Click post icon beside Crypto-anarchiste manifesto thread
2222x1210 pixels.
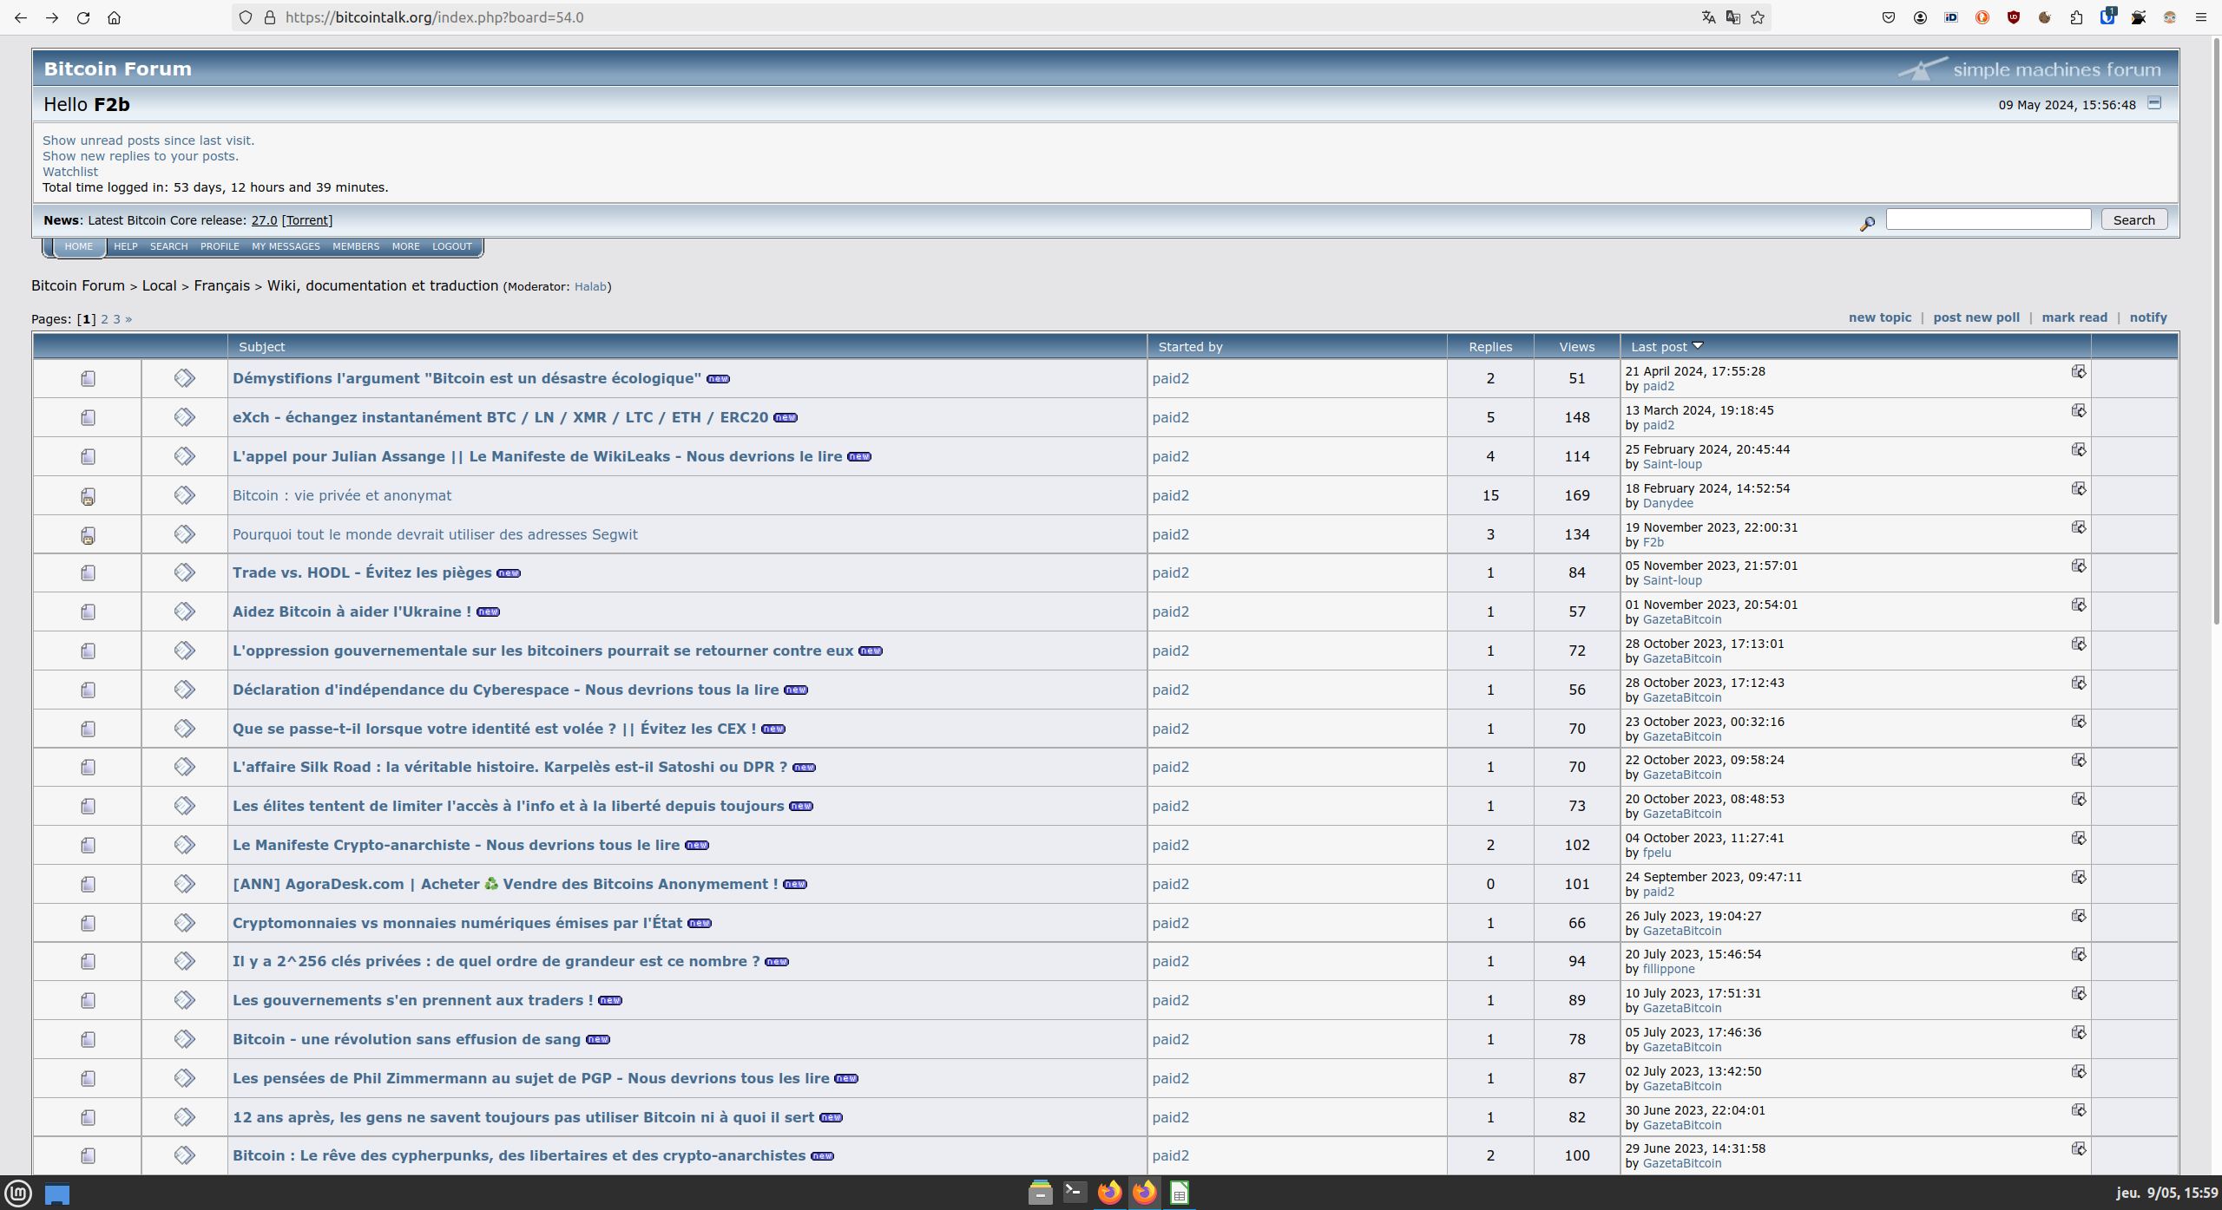(x=184, y=845)
